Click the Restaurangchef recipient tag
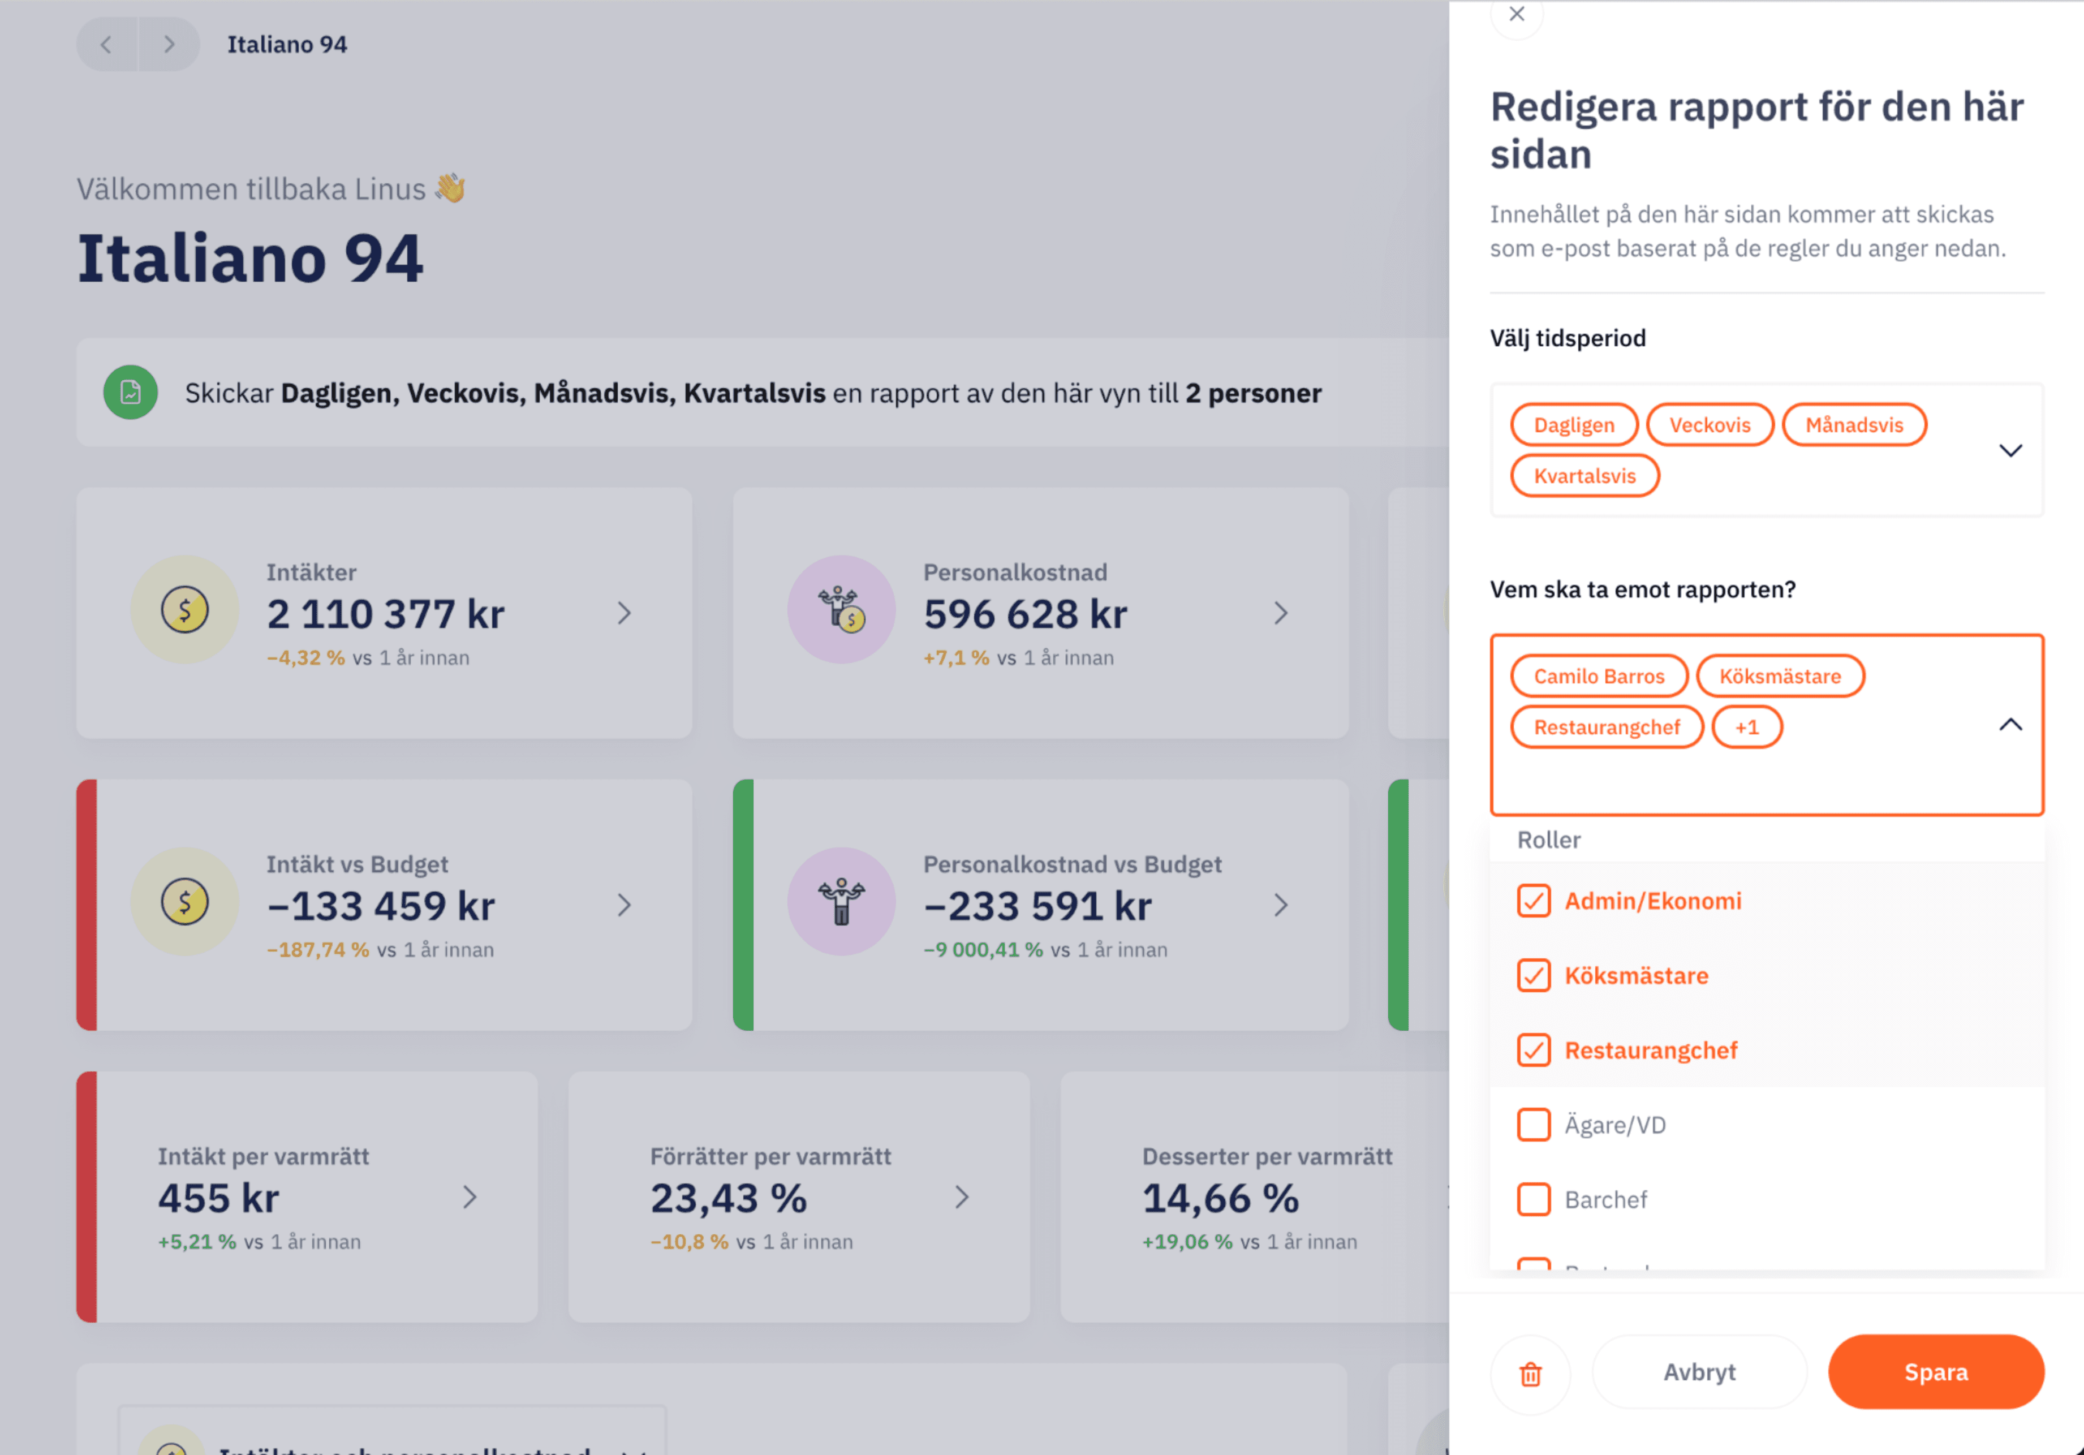This screenshot has height=1455, width=2084. point(1607,727)
